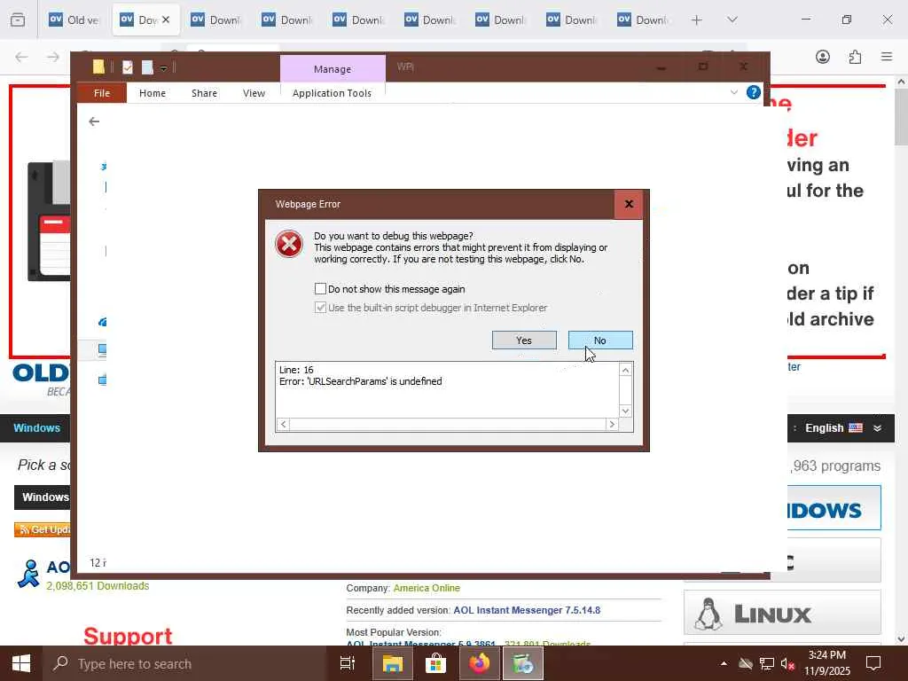Click taskbar search box
Viewport: 908px width, 681px height.
pos(184,663)
